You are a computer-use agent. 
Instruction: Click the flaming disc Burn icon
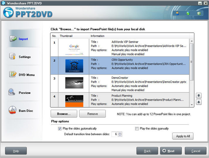pyautogui.click(x=13, y=110)
